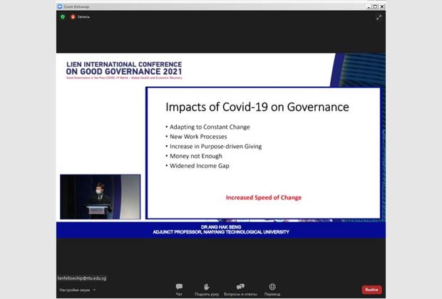This screenshot has width=442, height=299.
Task: Click the Zoom logo in title bar
Action: (60, 6)
